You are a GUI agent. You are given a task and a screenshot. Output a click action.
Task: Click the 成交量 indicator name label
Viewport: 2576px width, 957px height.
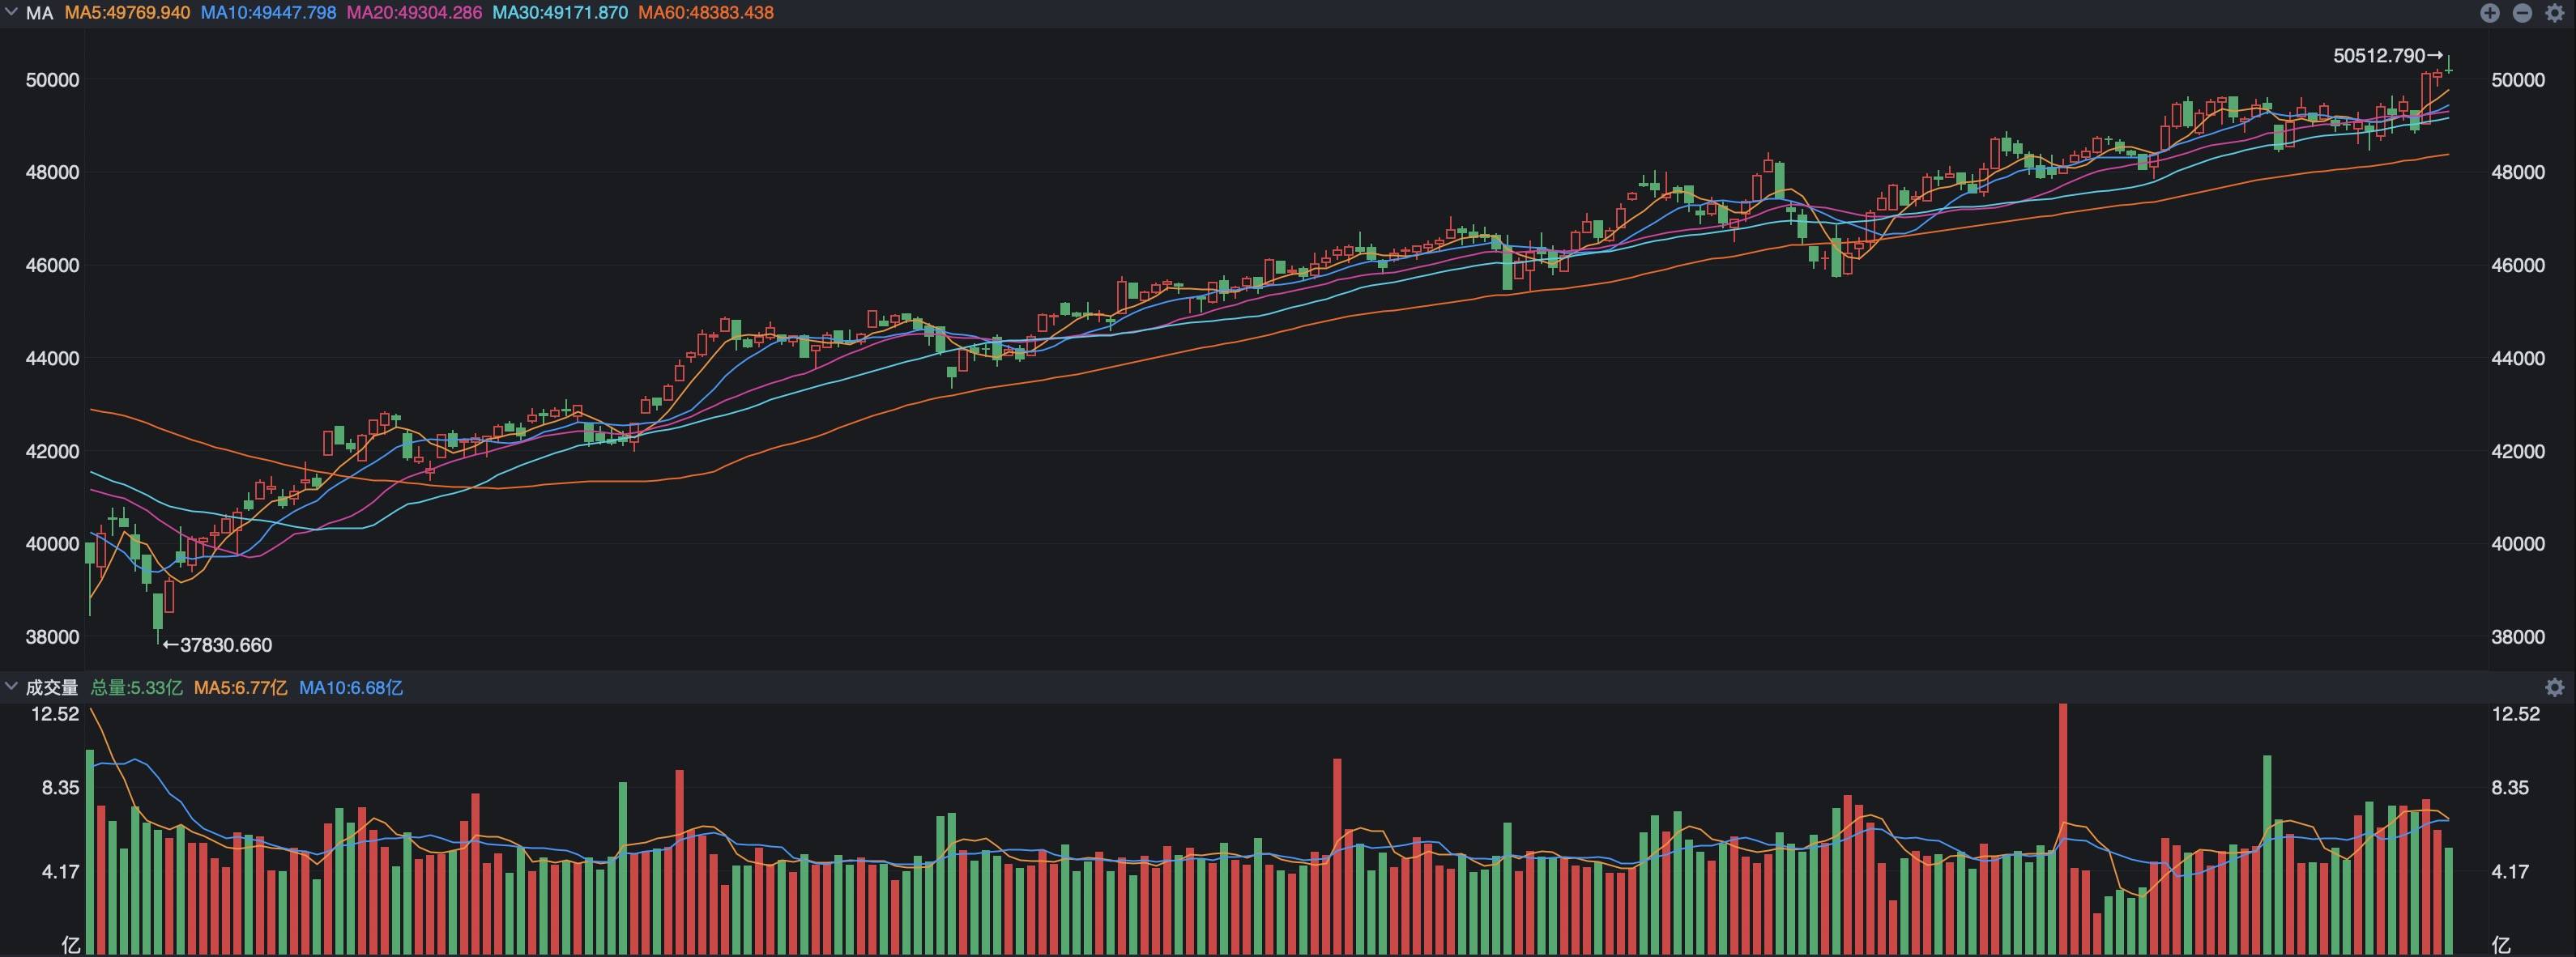tap(52, 687)
